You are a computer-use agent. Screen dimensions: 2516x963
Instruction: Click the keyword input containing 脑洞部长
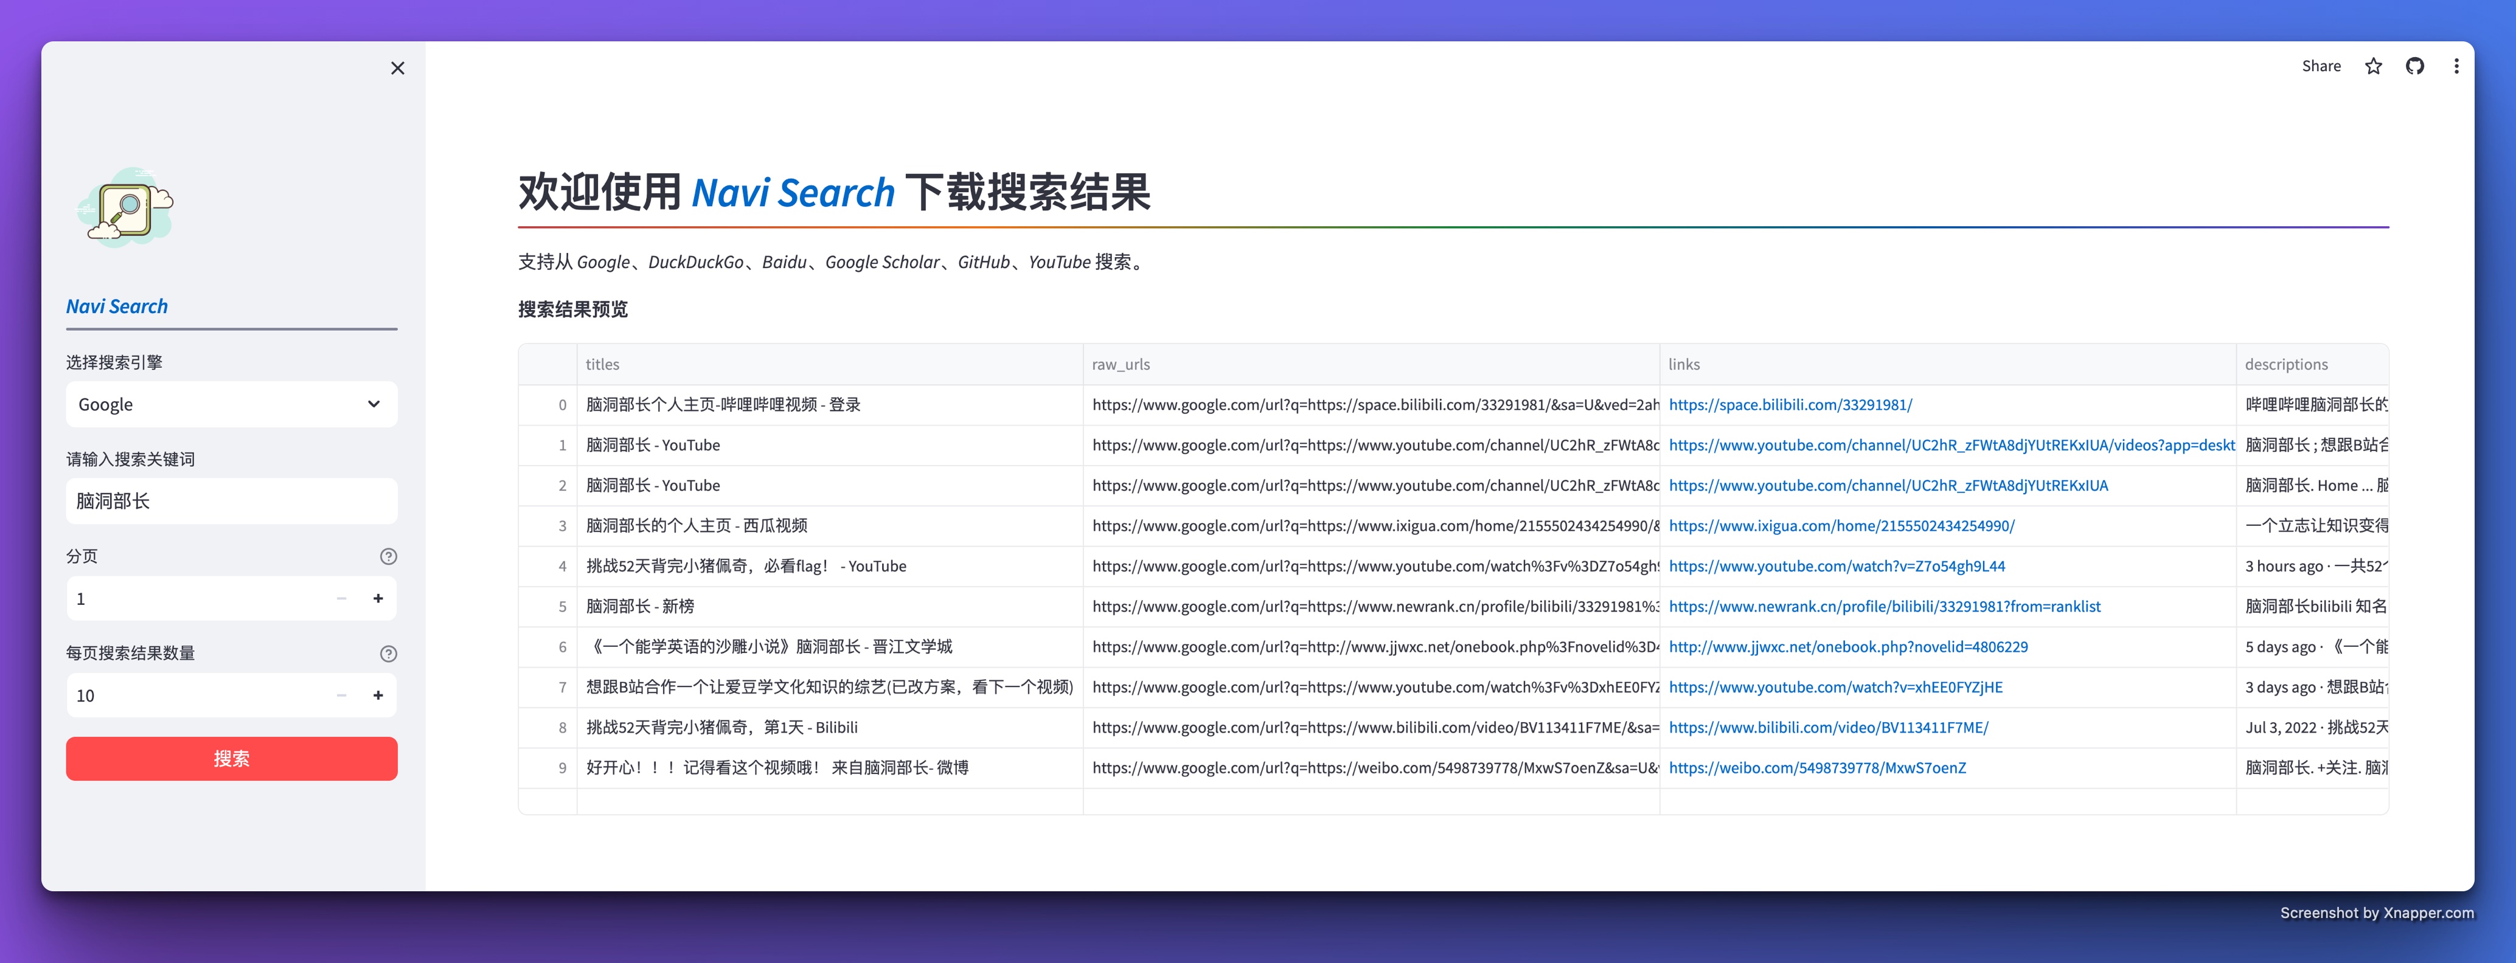tap(232, 502)
